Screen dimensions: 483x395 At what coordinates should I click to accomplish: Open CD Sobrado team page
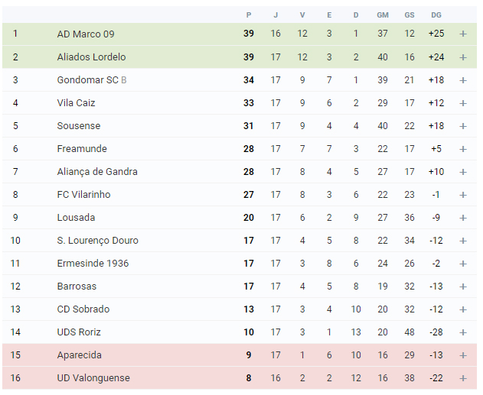(83, 309)
